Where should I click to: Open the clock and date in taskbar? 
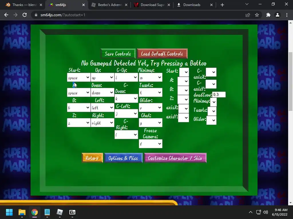click(x=280, y=212)
